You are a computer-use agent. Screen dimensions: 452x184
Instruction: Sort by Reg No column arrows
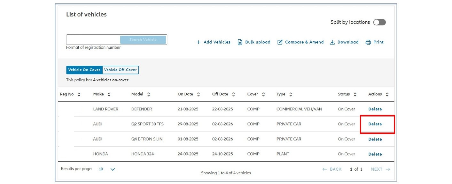79,94
